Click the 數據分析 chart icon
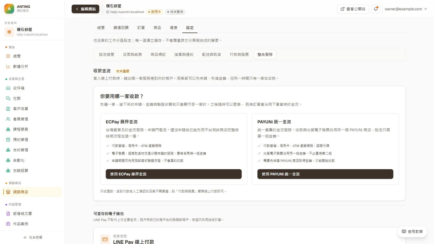Viewport: 434px width, 244px height. point(8,66)
